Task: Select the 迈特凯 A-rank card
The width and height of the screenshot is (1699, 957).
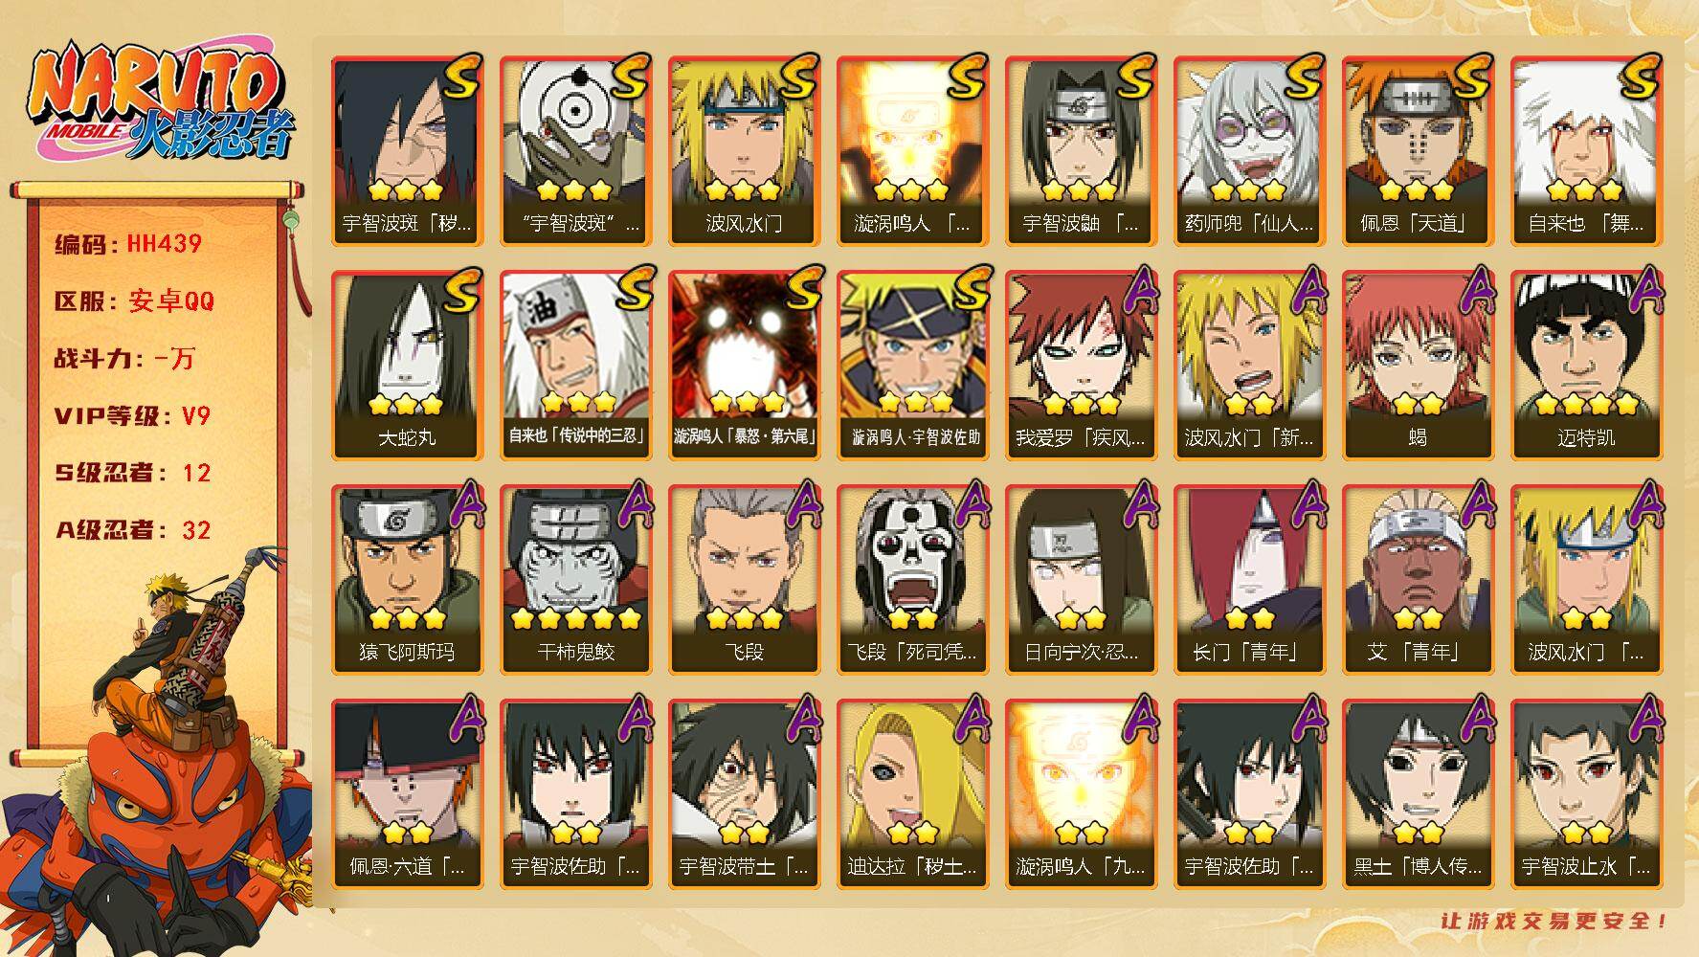Action: point(1586,366)
